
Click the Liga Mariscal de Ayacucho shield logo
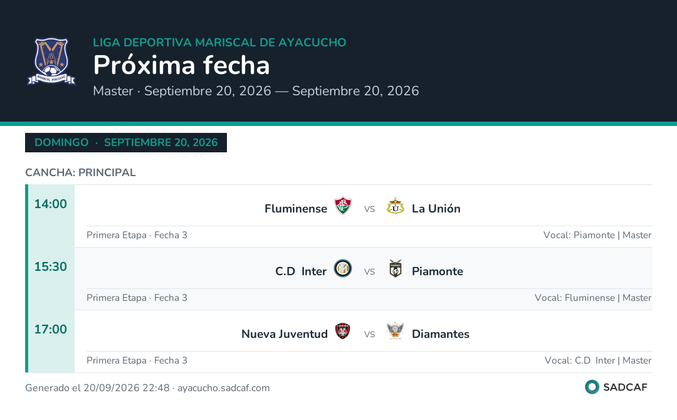point(51,61)
